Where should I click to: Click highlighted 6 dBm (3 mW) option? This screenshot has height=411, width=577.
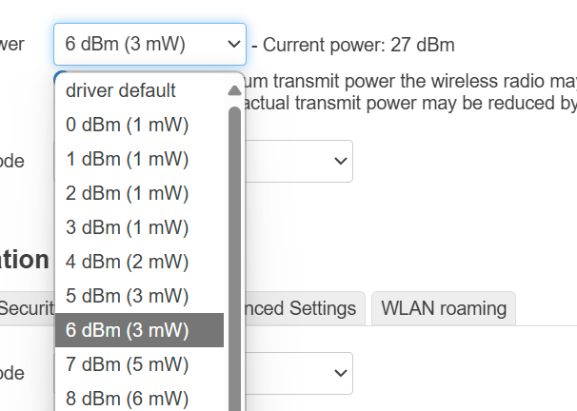point(139,330)
